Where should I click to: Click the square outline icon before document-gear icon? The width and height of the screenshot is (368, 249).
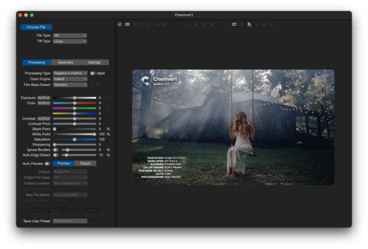click(242, 25)
